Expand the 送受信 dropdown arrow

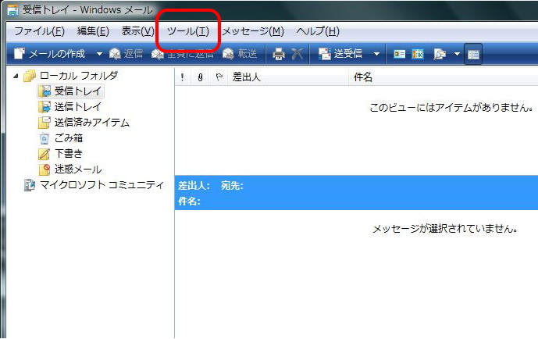pyautogui.click(x=377, y=54)
